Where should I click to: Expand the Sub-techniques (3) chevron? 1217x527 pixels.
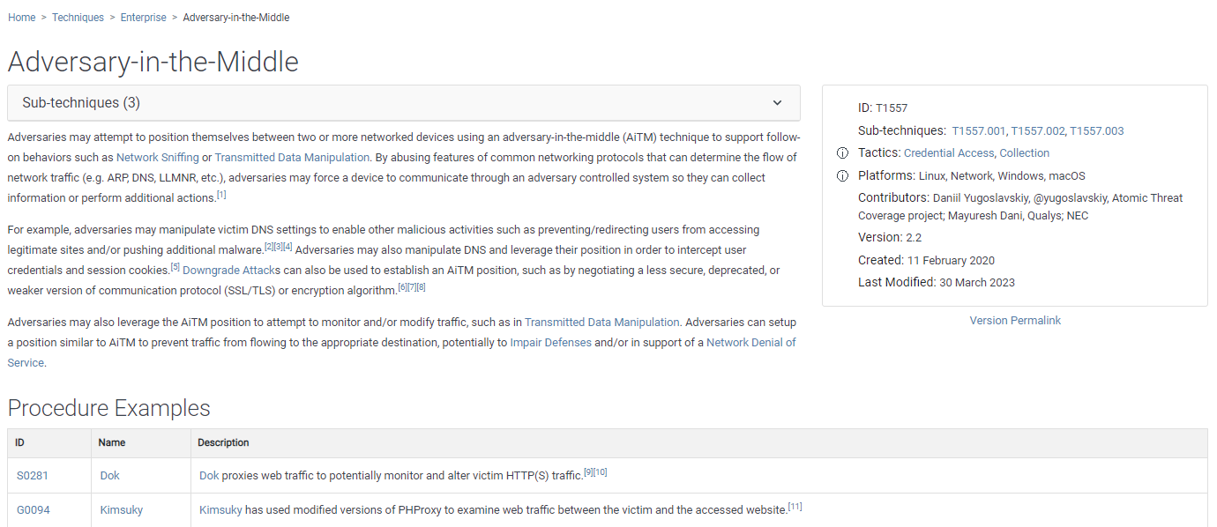coord(777,103)
